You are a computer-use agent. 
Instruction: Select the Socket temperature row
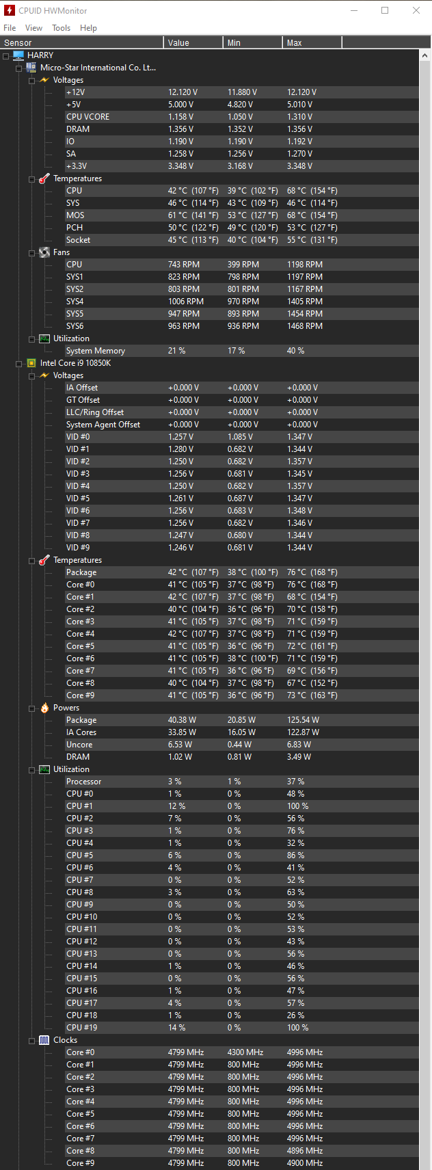pyautogui.click(x=242, y=240)
